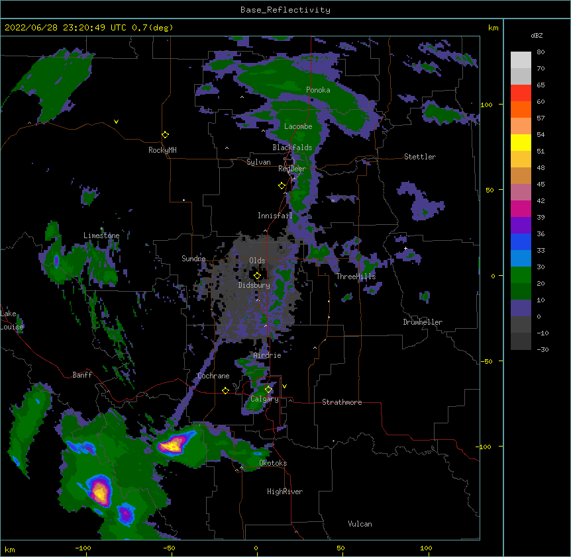Image resolution: width=571 pixels, height=557 pixels.
Task: Select the Drumheller label
Action: (x=423, y=322)
